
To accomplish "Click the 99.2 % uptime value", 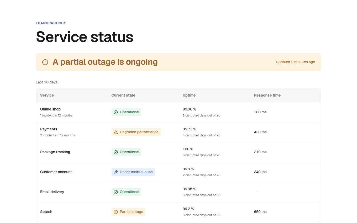I will pos(188,209).
